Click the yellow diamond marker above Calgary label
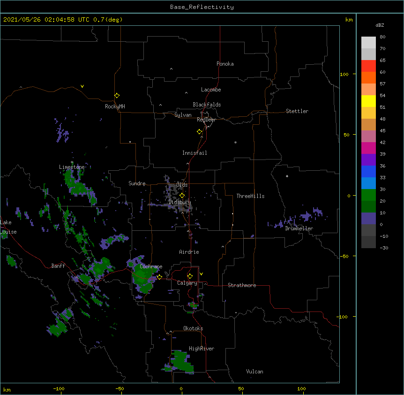This screenshot has width=404, height=395. pyautogui.click(x=190, y=276)
